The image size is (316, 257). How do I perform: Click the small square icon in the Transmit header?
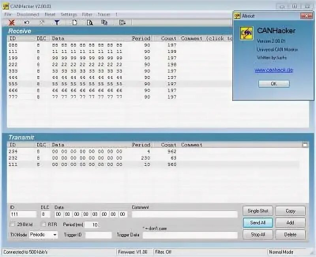pos(305,145)
